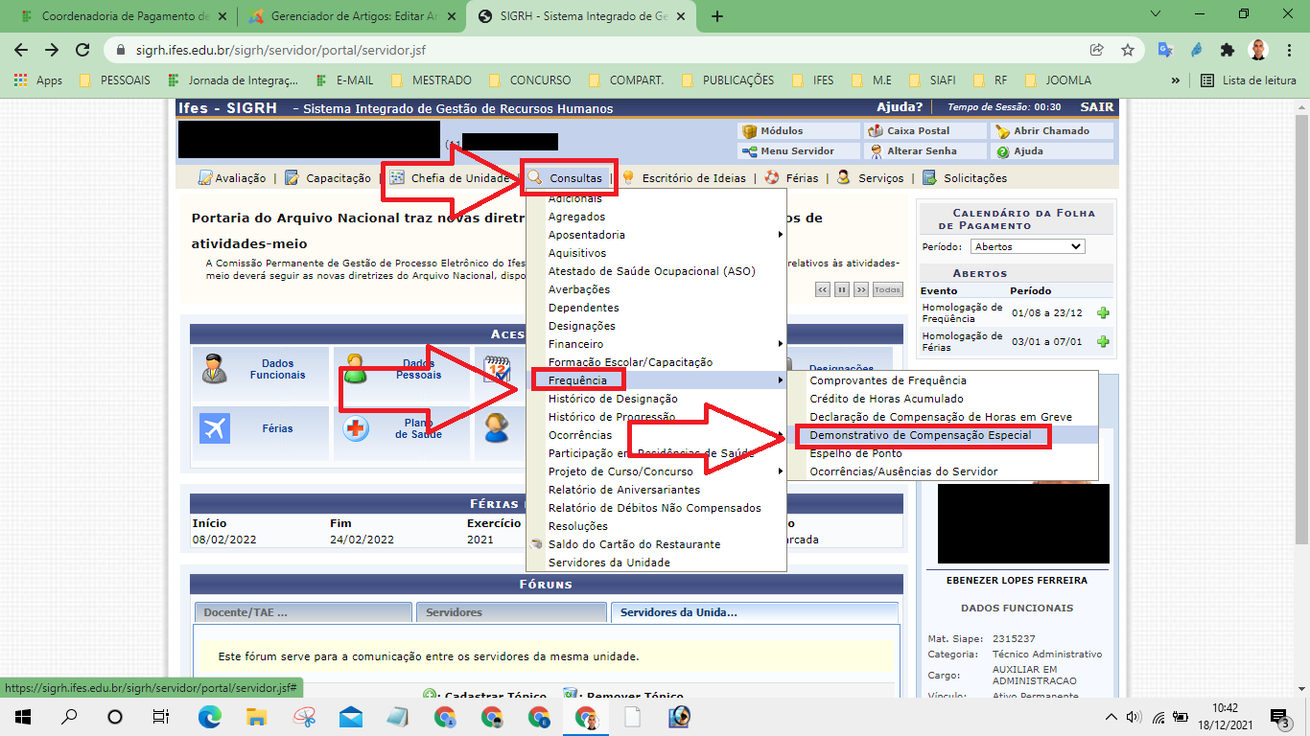This screenshot has height=736, width=1310.
Task: Open the Capacitação menu
Action: (x=327, y=178)
